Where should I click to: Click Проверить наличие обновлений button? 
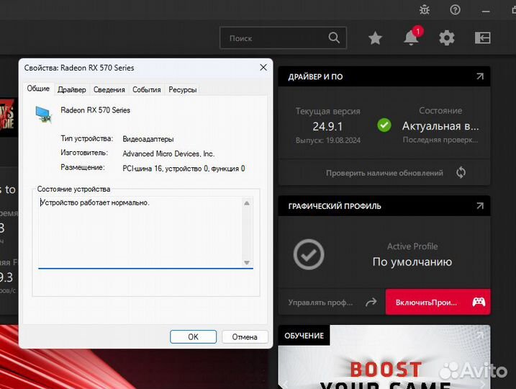384,173
